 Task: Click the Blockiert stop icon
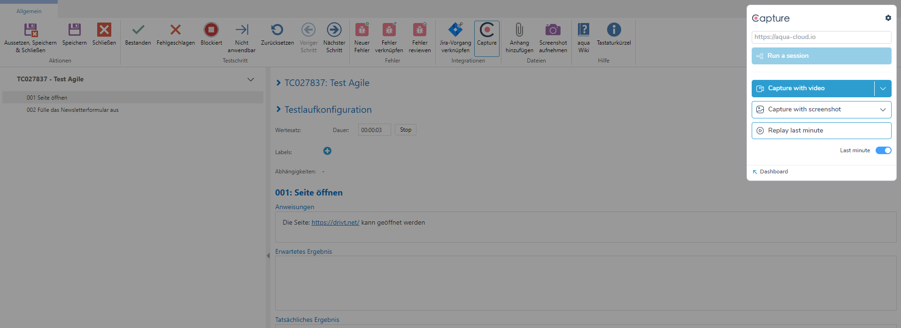pos(211,30)
